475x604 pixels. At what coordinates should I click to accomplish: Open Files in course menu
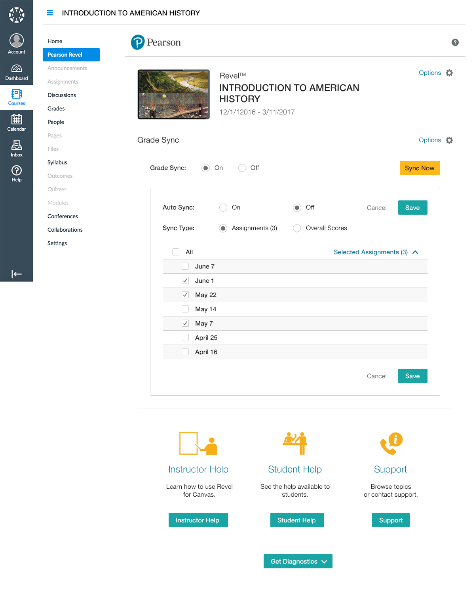tap(53, 149)
